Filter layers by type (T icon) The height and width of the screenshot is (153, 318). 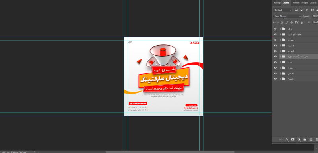click(x=306, y=10)
